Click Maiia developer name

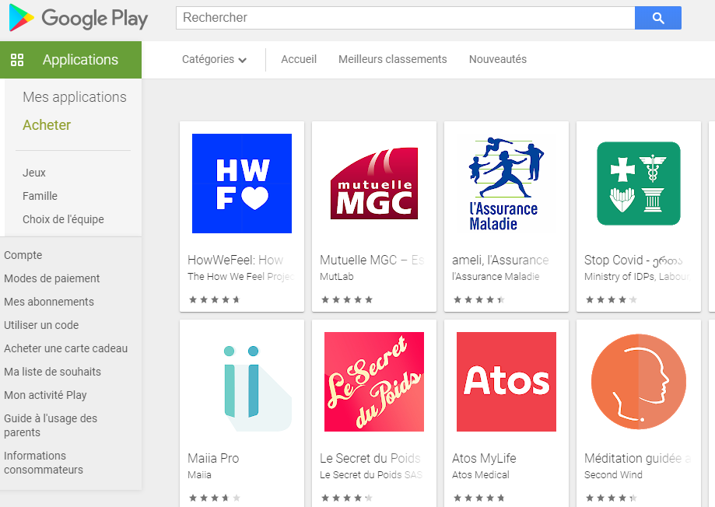(199, 474)
